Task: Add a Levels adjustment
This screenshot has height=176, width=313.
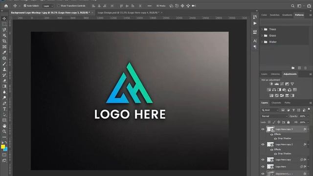Action: 276,84
